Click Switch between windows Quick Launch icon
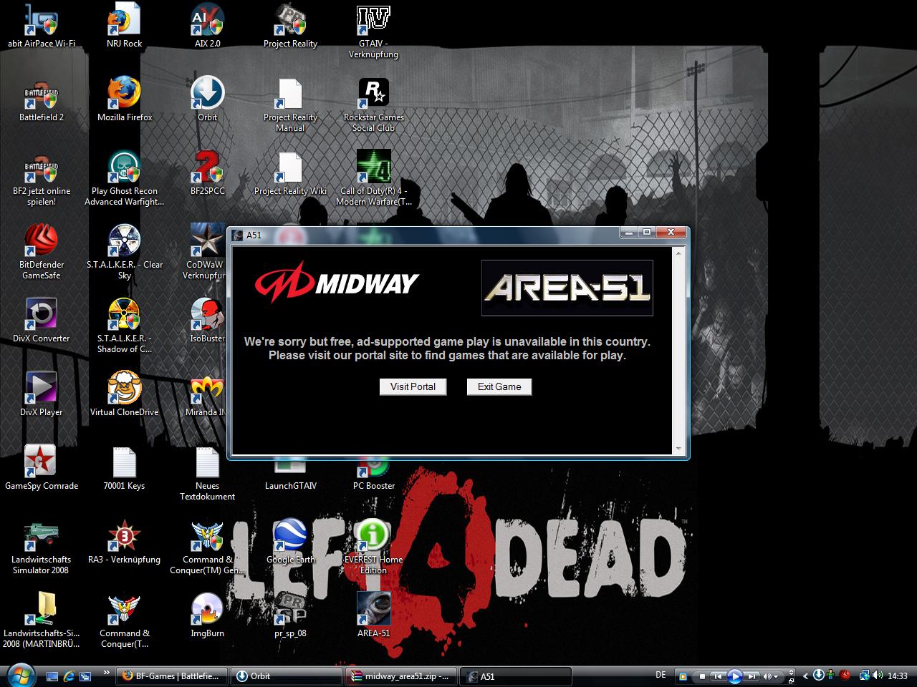 (x=85, y=676)
